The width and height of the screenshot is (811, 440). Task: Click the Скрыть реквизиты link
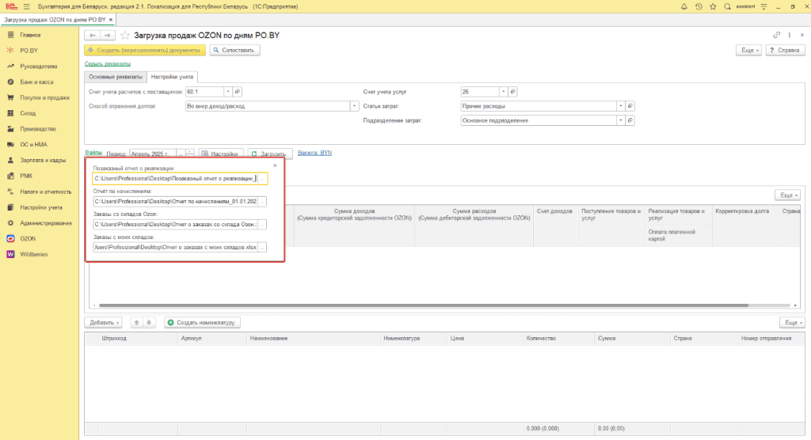[108, 63]
